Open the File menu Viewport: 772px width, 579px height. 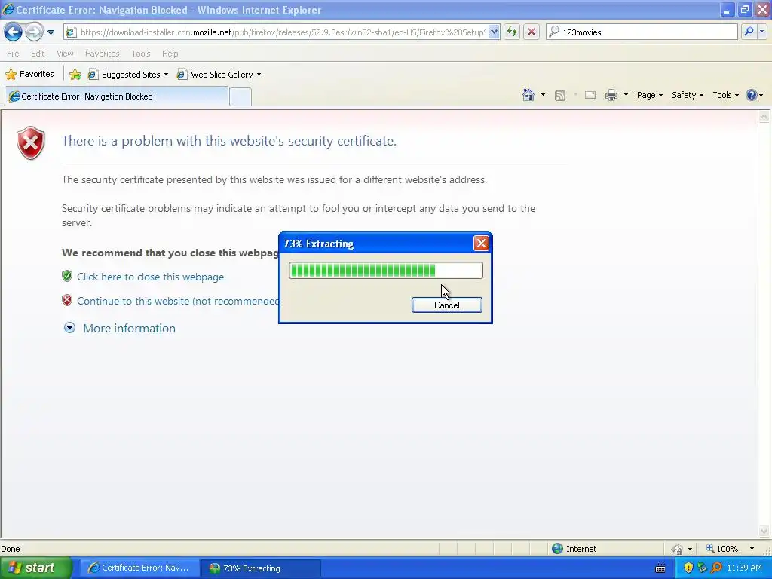(13, 54)
